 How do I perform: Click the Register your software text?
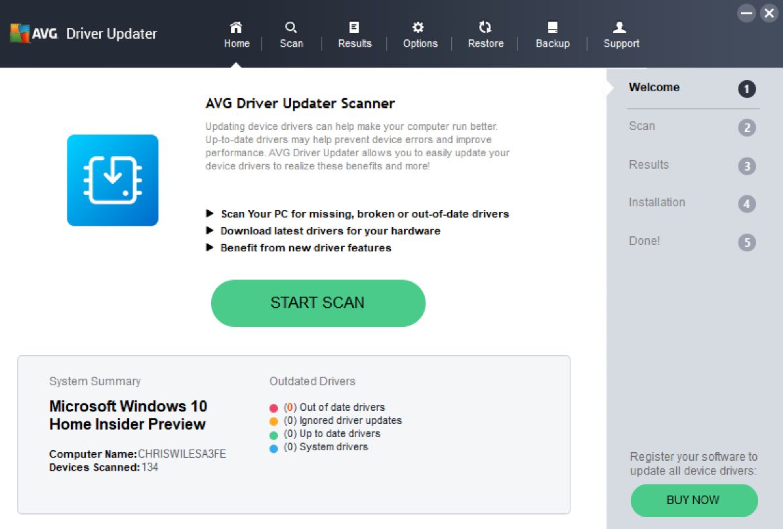(x=694, y=463)
